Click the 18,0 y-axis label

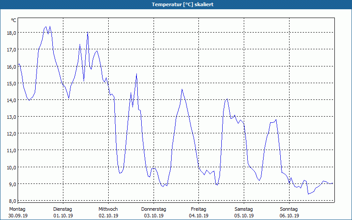click(12, 33)
